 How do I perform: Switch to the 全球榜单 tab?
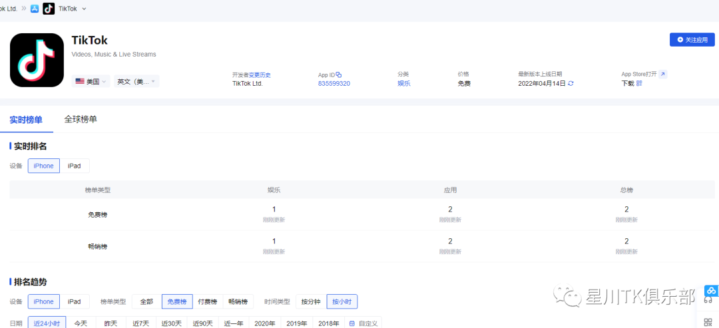click(x=81, y=120)
